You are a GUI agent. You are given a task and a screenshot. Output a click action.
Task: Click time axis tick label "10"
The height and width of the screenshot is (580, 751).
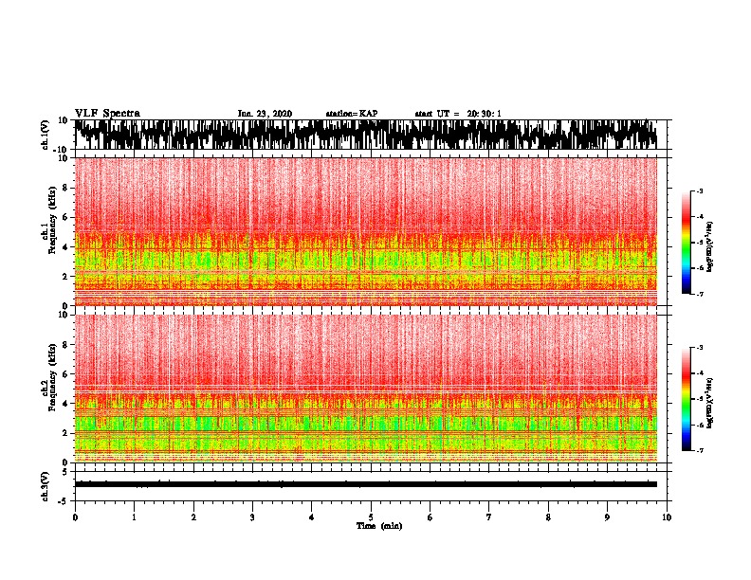click(x=667, y=517)
